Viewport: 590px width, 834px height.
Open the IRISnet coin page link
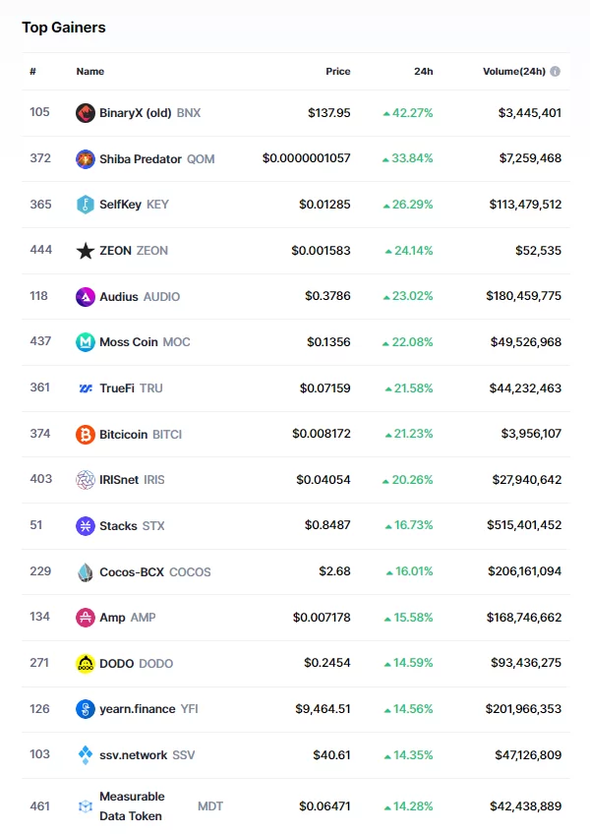(x=119, y=480)
